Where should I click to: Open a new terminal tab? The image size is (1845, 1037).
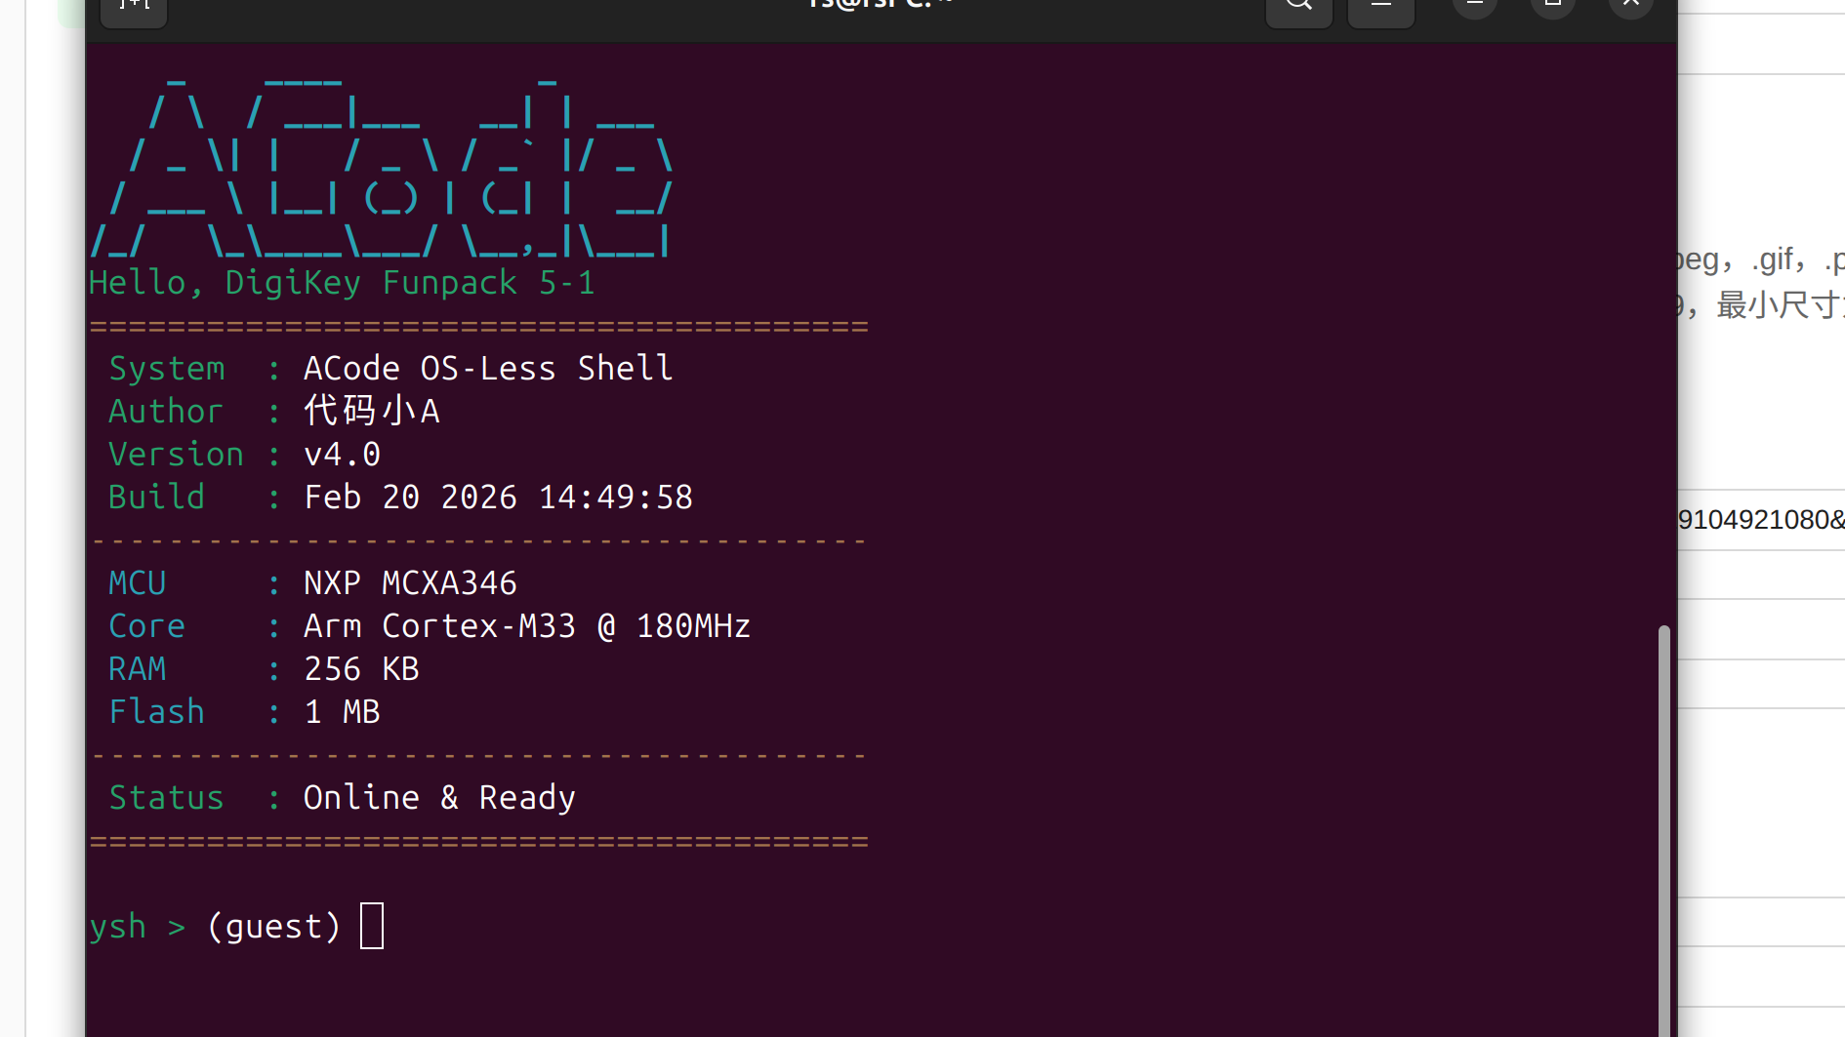tap(134, 8)
